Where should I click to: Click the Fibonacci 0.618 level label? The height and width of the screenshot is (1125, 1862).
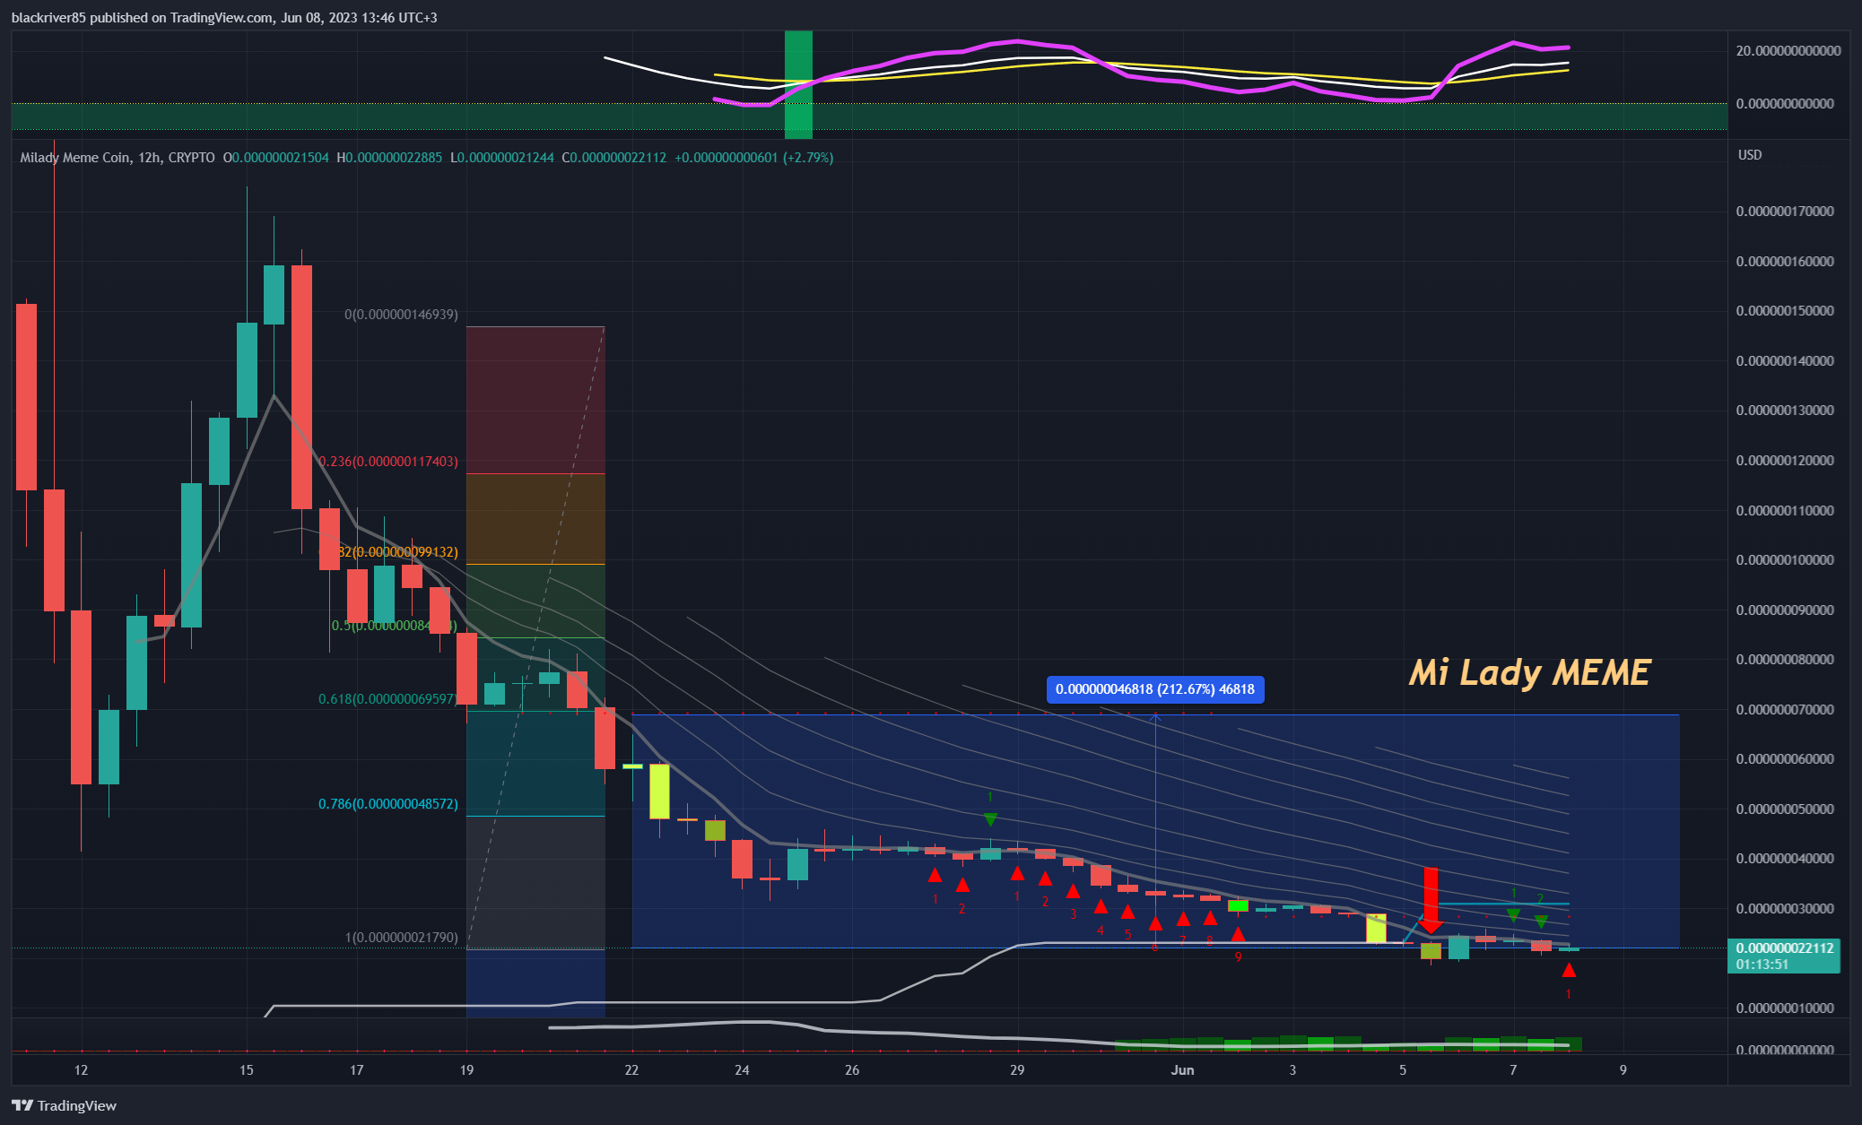point(388,698)
